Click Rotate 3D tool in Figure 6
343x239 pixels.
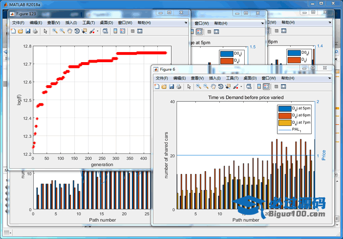(220, 87)
